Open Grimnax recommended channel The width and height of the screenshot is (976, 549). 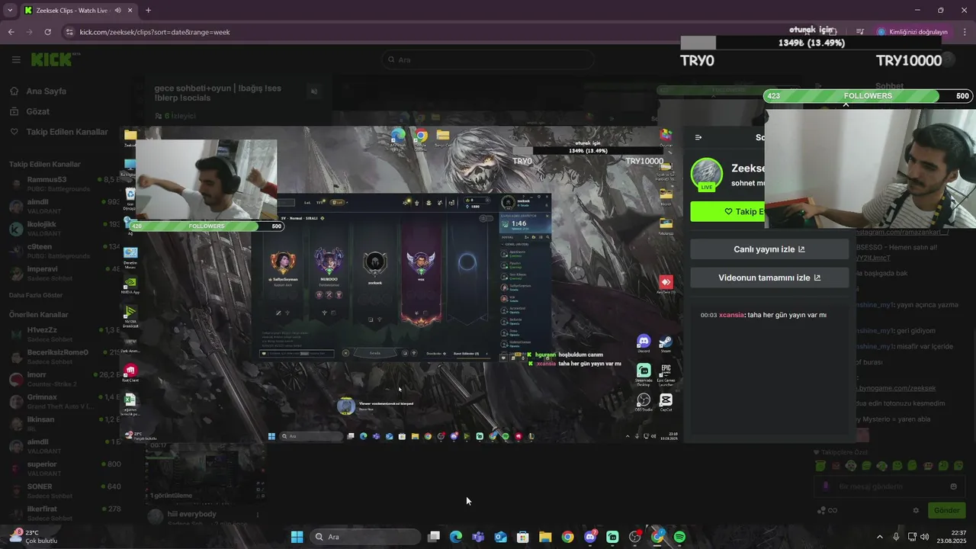pos(65,401)
